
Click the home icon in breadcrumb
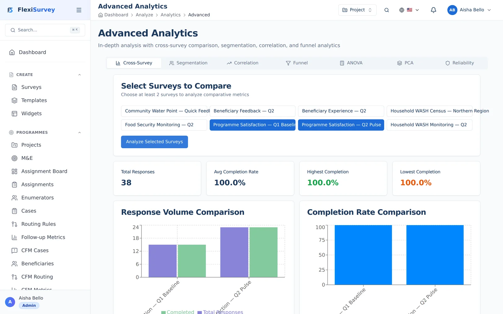point(101,15)
